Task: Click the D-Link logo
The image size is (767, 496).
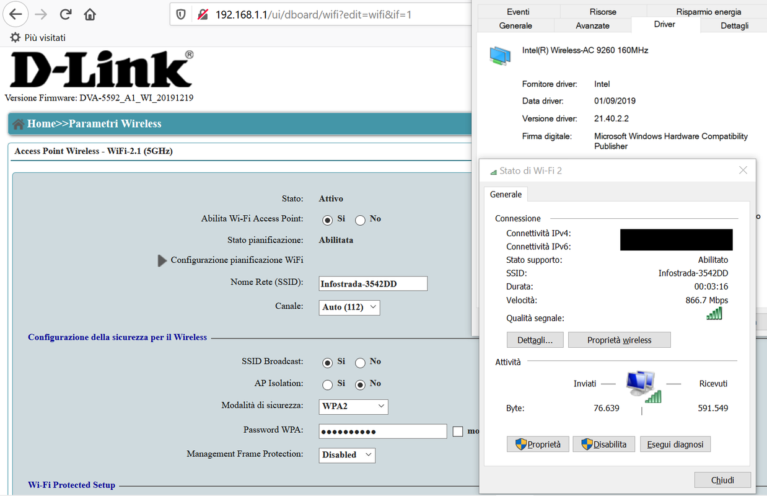Action: (102, 69)
